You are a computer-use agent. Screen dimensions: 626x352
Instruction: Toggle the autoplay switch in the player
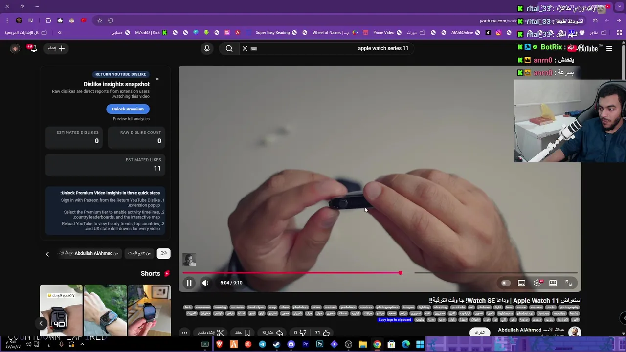[506, 283]
